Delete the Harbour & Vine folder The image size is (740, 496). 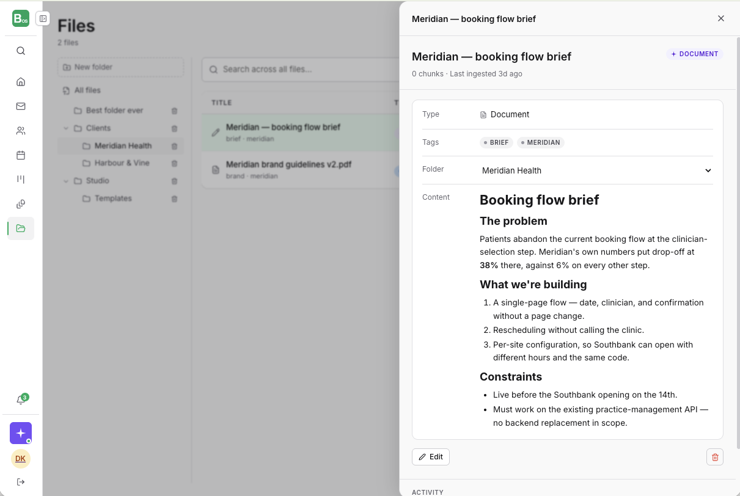coord(174,163)
